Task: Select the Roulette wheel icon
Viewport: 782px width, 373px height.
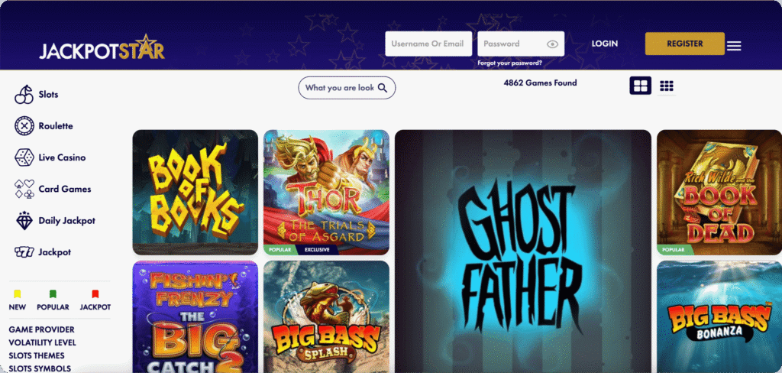Action: [24, 126]
